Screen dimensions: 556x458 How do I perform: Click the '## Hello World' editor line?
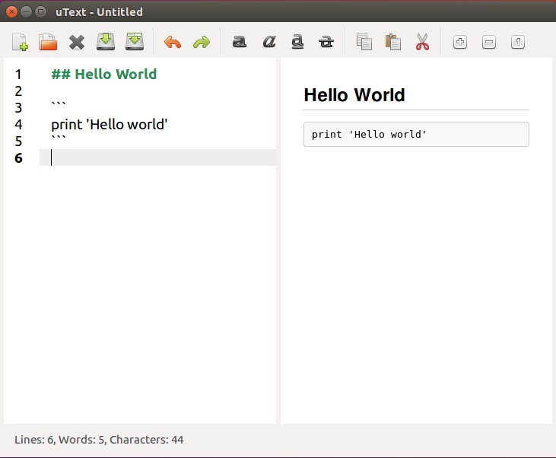click(104, 74)
